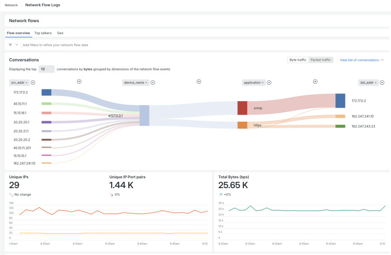The width and height of the screenshot is (391, 255).
Task: Click source address 20.20.21.1 label
Action: click(x=21, y=131)
